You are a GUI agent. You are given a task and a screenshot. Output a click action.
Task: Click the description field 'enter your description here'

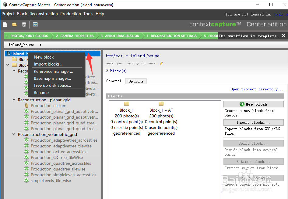tap(131, 63)
